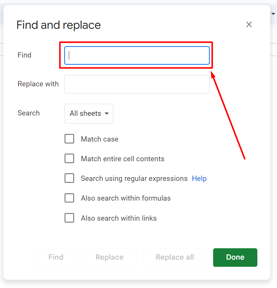This screenshot has height=288, width=277.
Task: Click the green Done button
Action: tap(235, 257)
